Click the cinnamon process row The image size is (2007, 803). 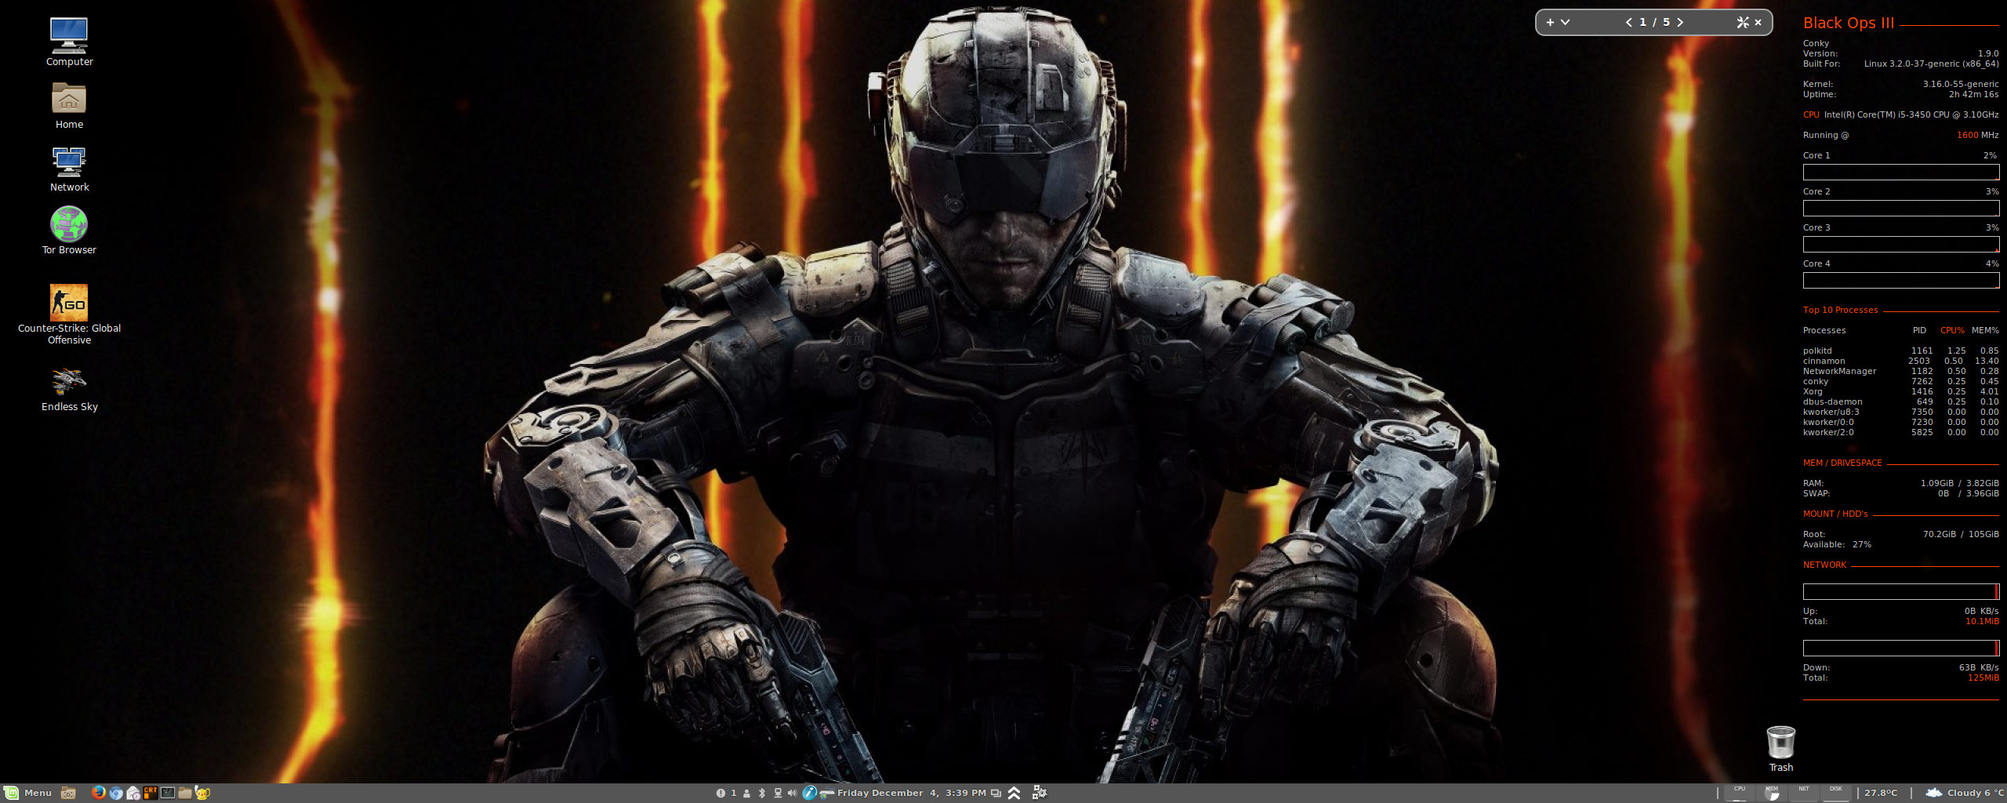[1900, 361]
